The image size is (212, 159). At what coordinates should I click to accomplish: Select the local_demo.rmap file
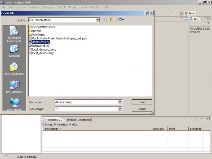click(x=42, y=53)
